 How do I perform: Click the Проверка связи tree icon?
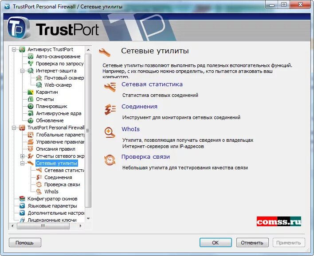click(39, 184)
